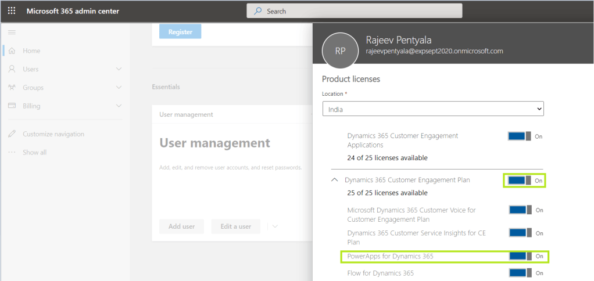Open the Location dropdown showing India
This screenshot has height=281, width=594.
(x=433, y=109)
